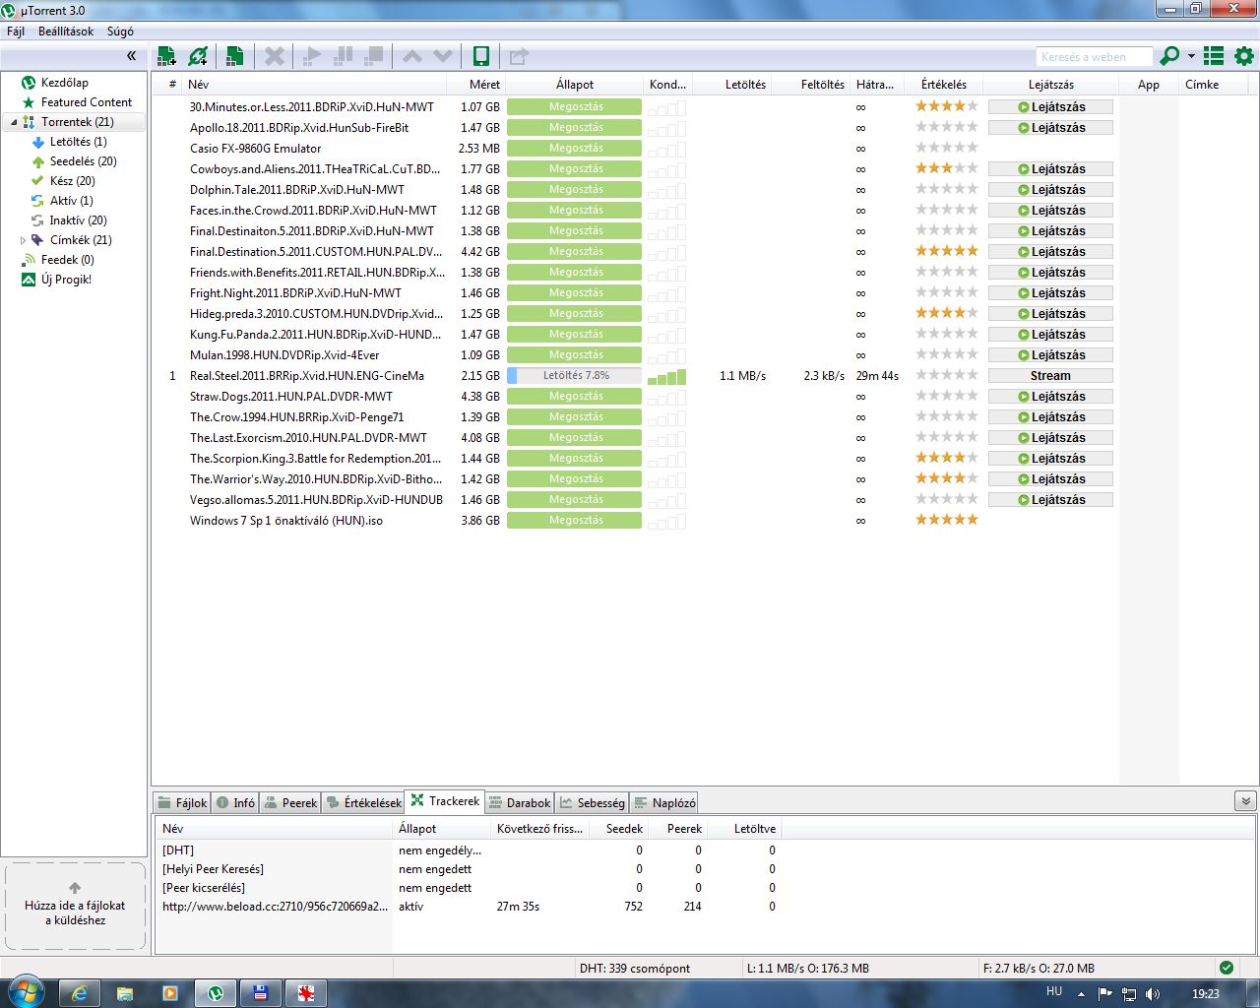1260x1008 pixels.
Task: Click the Add Torrent toolbar icon
Action: tap(166, 56)
